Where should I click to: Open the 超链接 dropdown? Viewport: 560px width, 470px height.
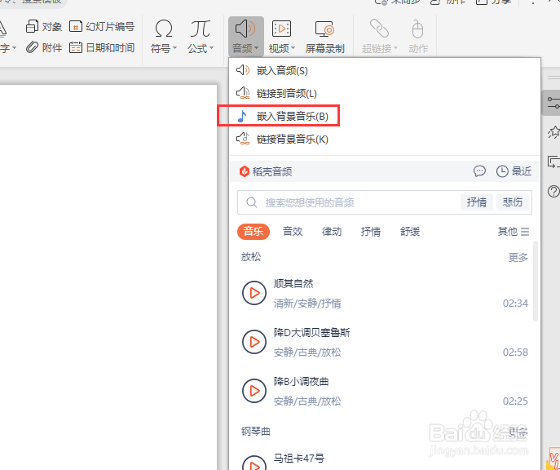point(395,48)
